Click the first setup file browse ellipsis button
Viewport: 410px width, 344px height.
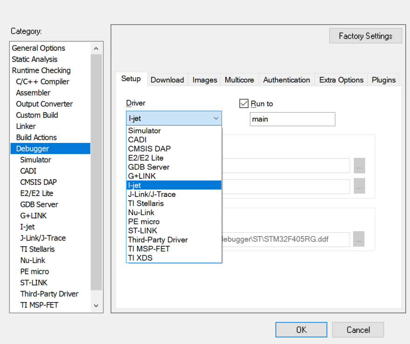tap(359, 166)
